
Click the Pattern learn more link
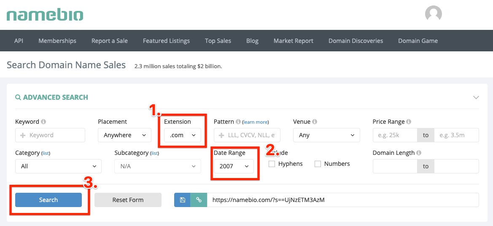(255, 122)
